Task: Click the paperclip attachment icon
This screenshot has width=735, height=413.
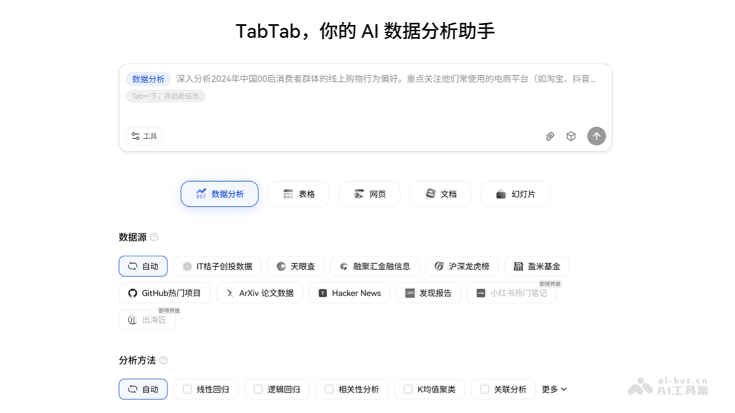Action: click(x=550, y=136)
